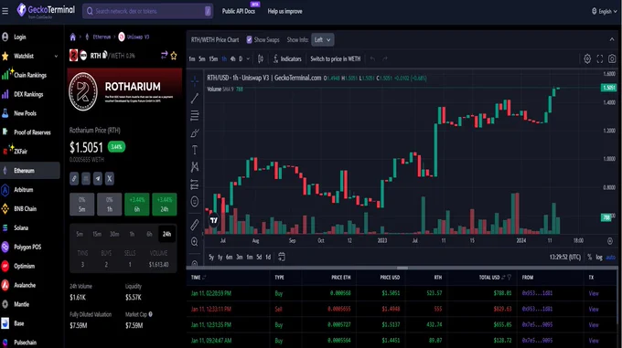This screenshot has width=622, height=348.
Task: Go to New Pools
Action: (25, 113)
